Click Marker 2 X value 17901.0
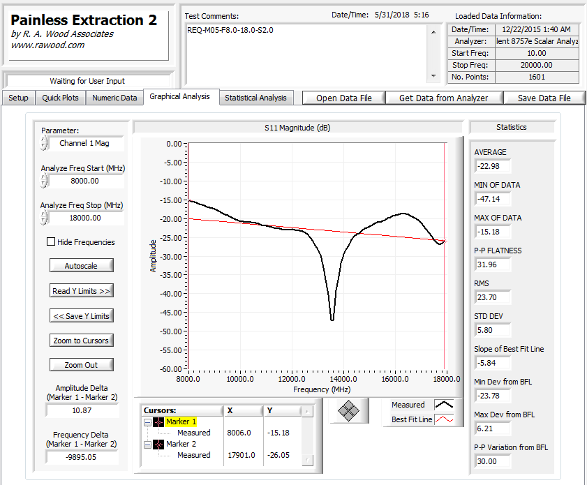 coord(242,455)
